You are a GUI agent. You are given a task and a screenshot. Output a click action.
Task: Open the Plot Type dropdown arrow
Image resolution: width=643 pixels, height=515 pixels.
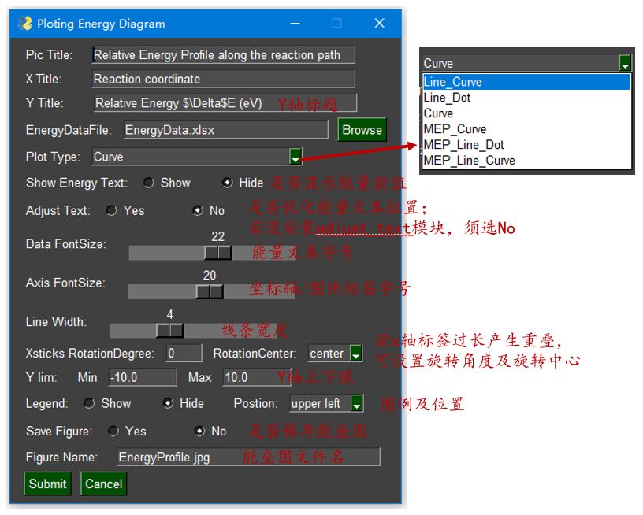click(x=295, y=157)
